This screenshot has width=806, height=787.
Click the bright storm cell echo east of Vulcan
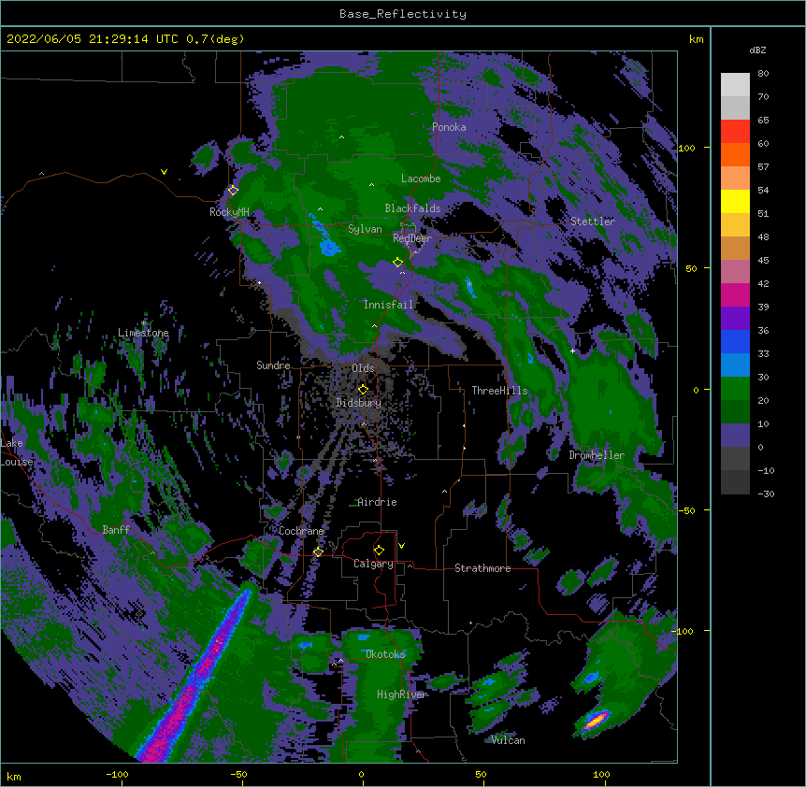[596, 720]
